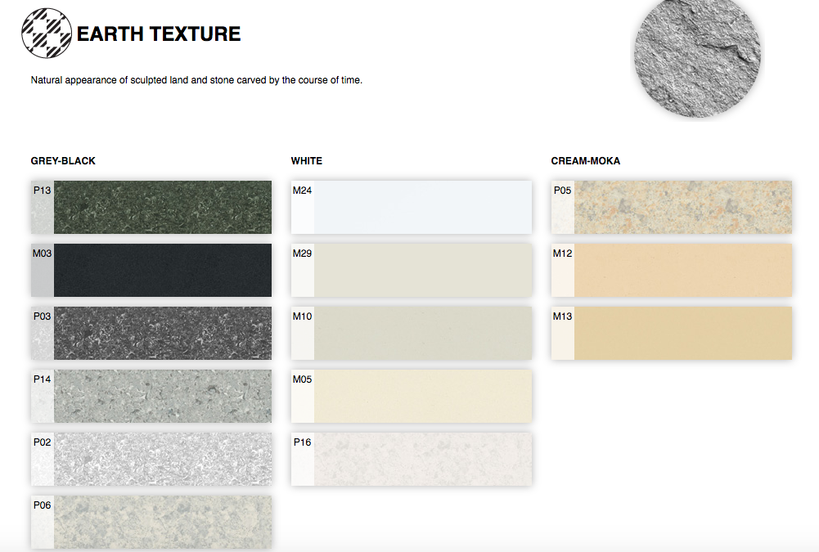Click the Earth Texture houndstooth logo icon
Image resolution: width=819 pixels, height=552 pixels.
point(47,33)
